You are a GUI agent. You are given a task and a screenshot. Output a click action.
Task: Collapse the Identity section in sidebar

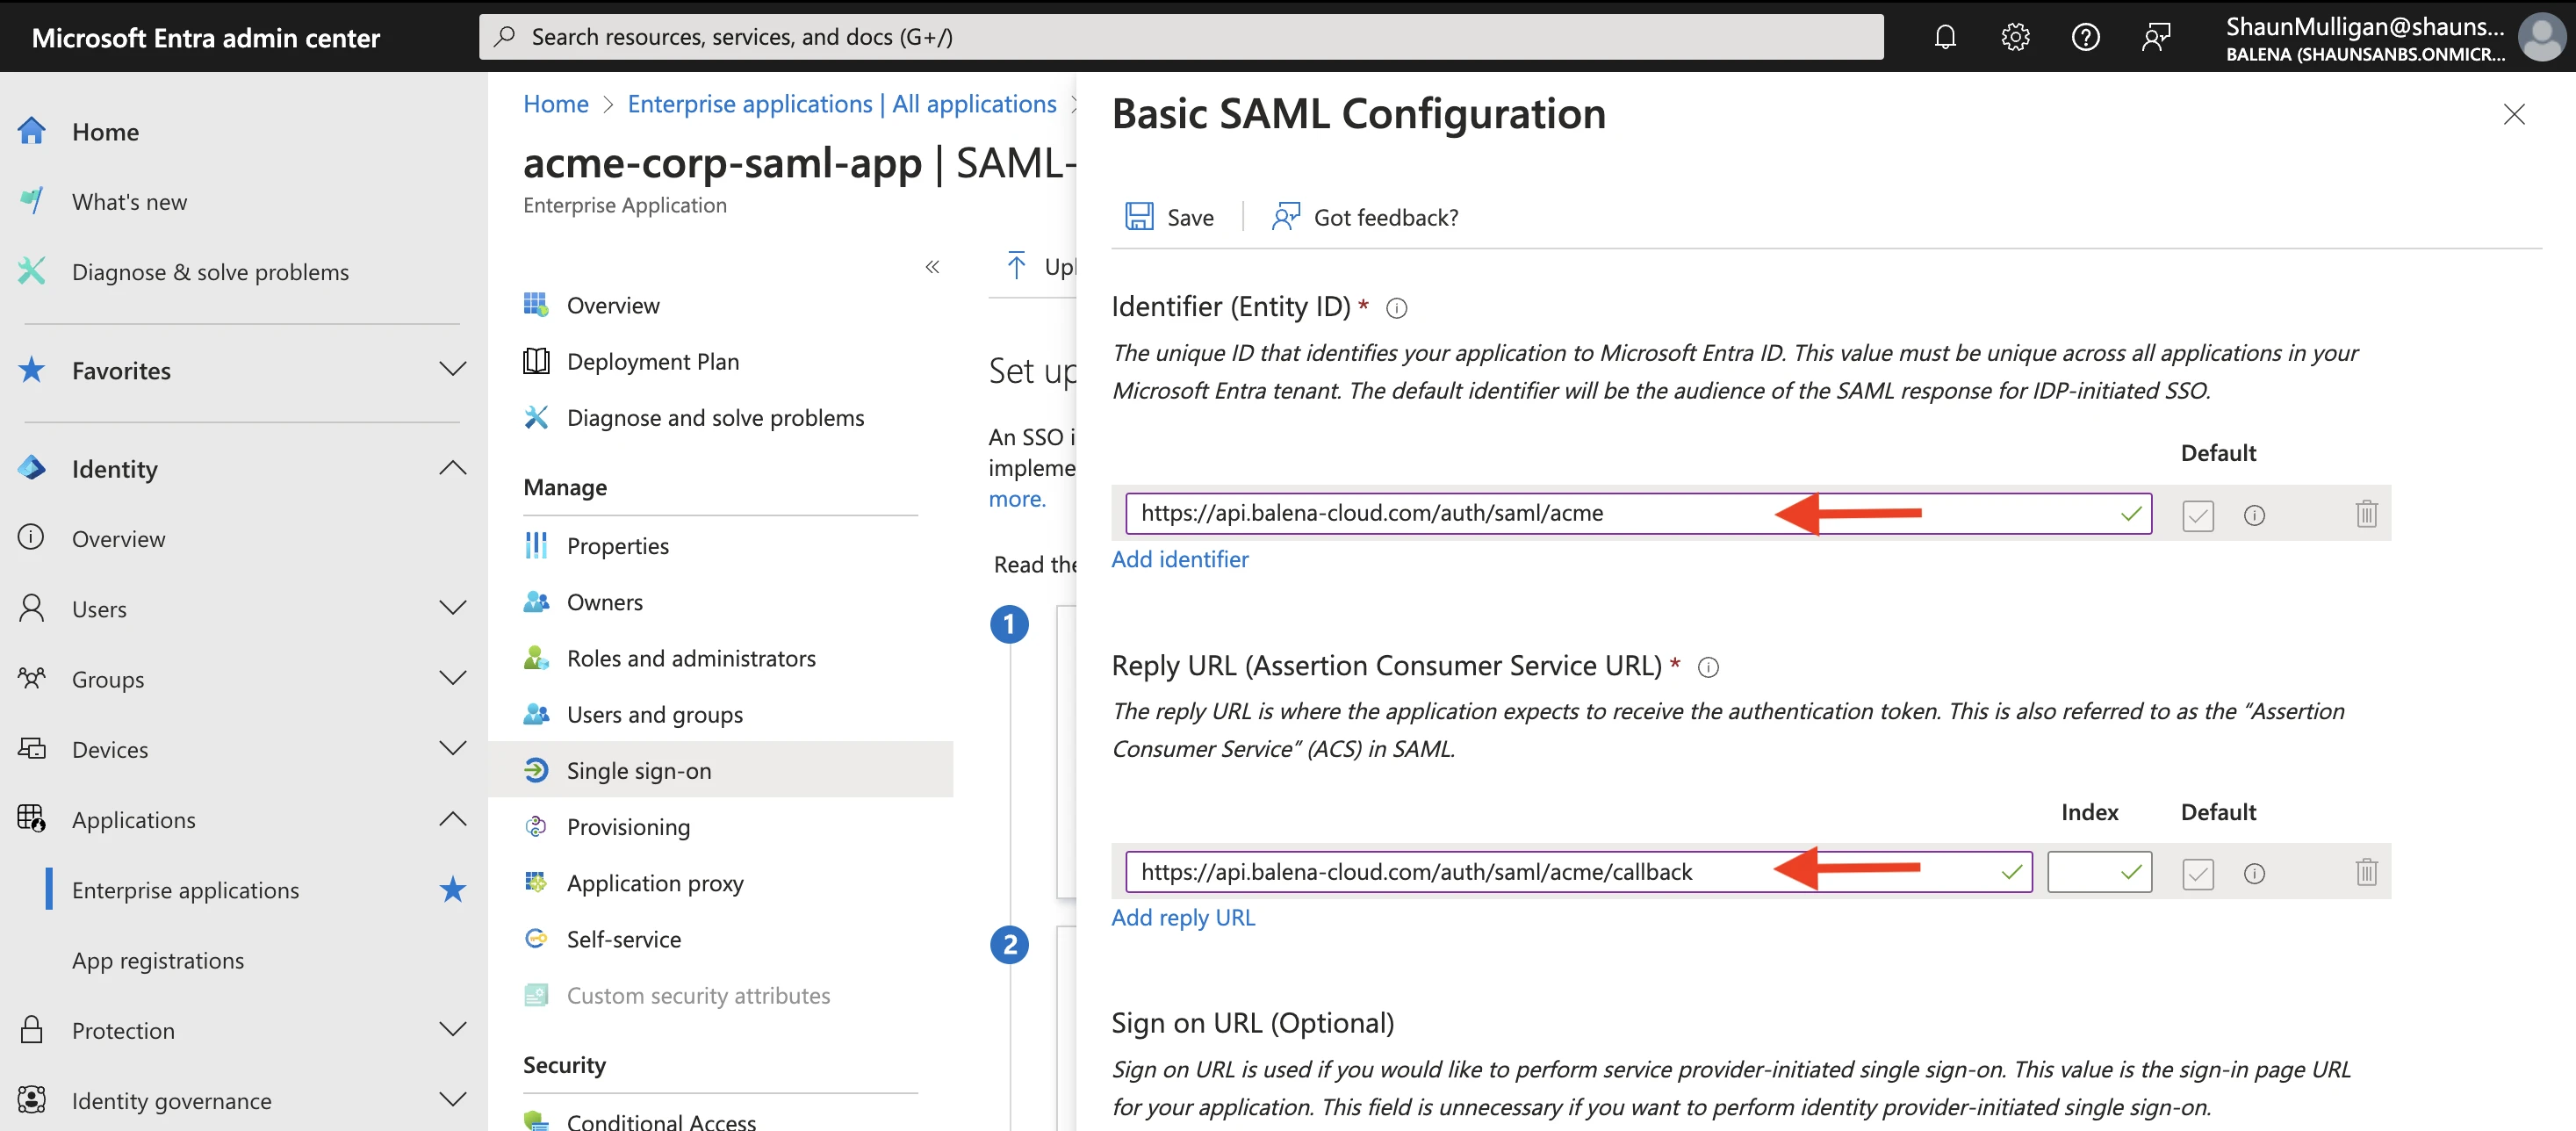click(453, 468)
